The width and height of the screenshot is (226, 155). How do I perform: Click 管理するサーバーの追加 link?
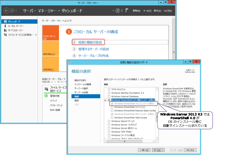[x=94, y=49]
